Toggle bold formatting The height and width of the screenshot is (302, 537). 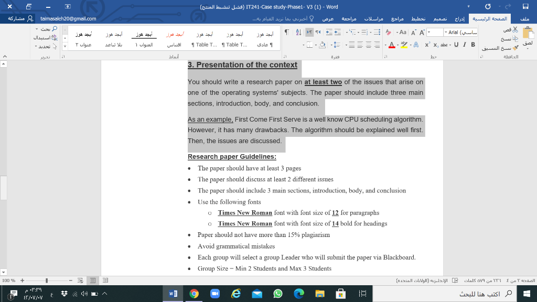472,44
